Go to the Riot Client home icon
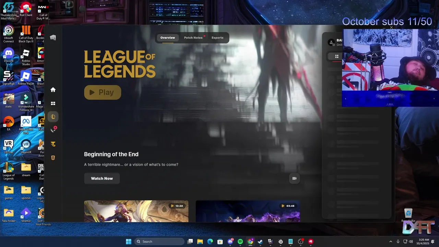The height and width of the screenshot is (247, 439). [x=53, y=90]
